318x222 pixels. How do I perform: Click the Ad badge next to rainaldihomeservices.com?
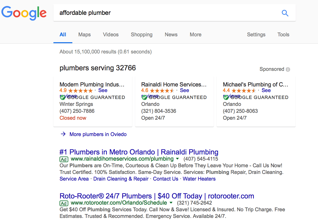[x=64, y=159]
